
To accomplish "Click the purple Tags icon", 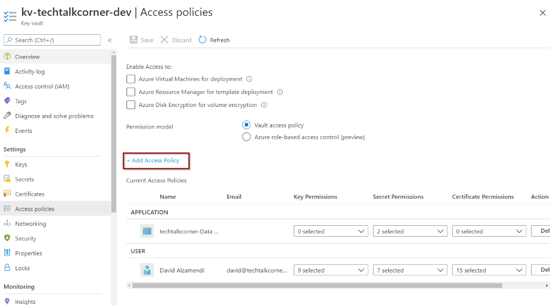I will coord(7,101).
